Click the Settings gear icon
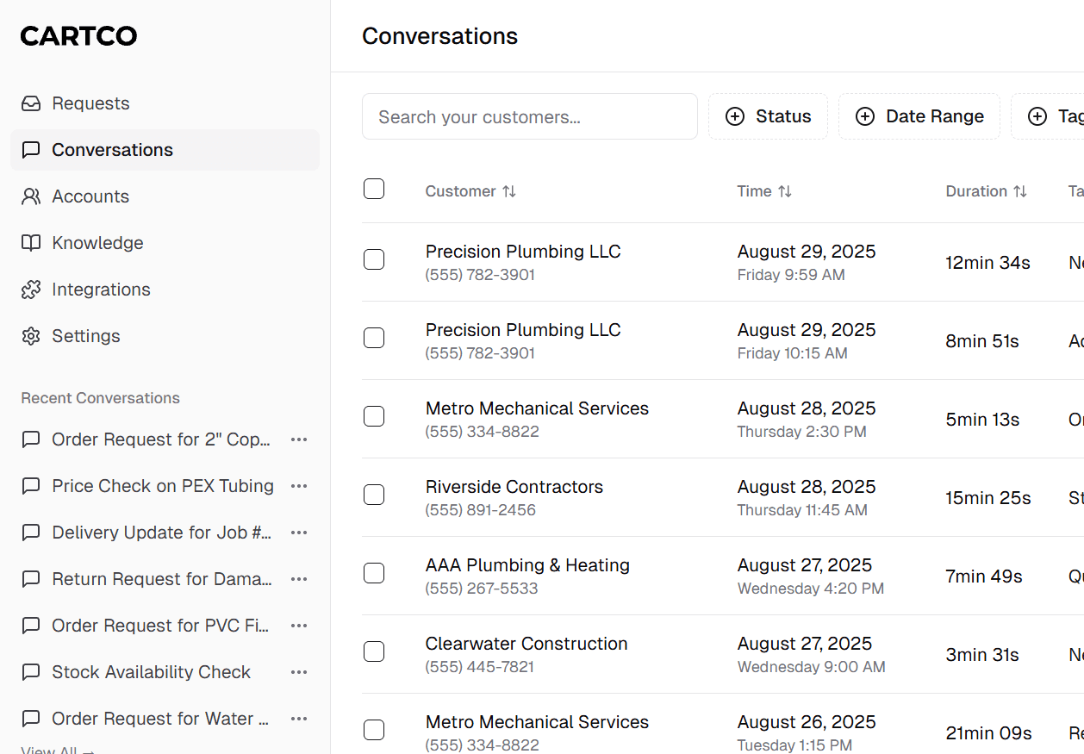Viewport: 1084px width, 754px height. (31, 336)
